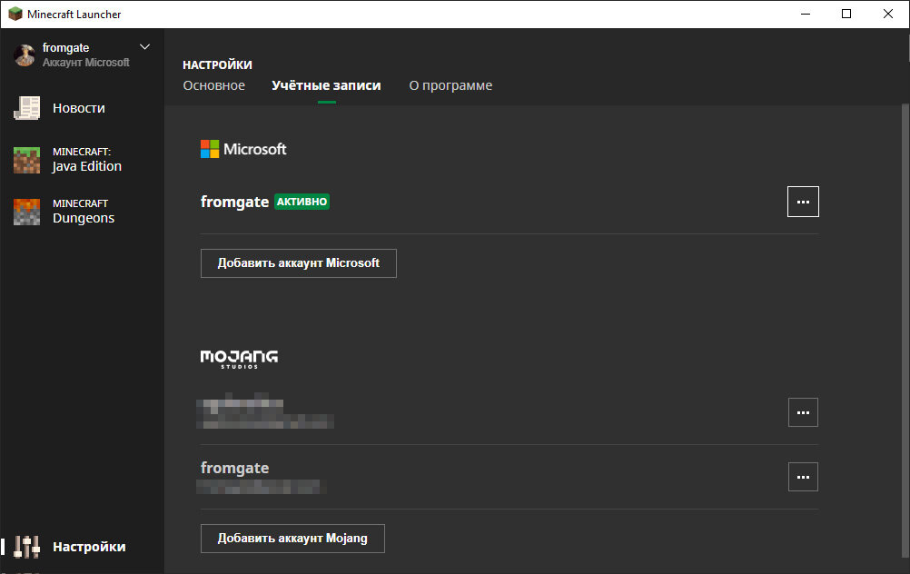The height and width of the screenshot is (574, 910).
Task: Open the fromgate account dropdown chevron
Action: [x=144, y=47]
